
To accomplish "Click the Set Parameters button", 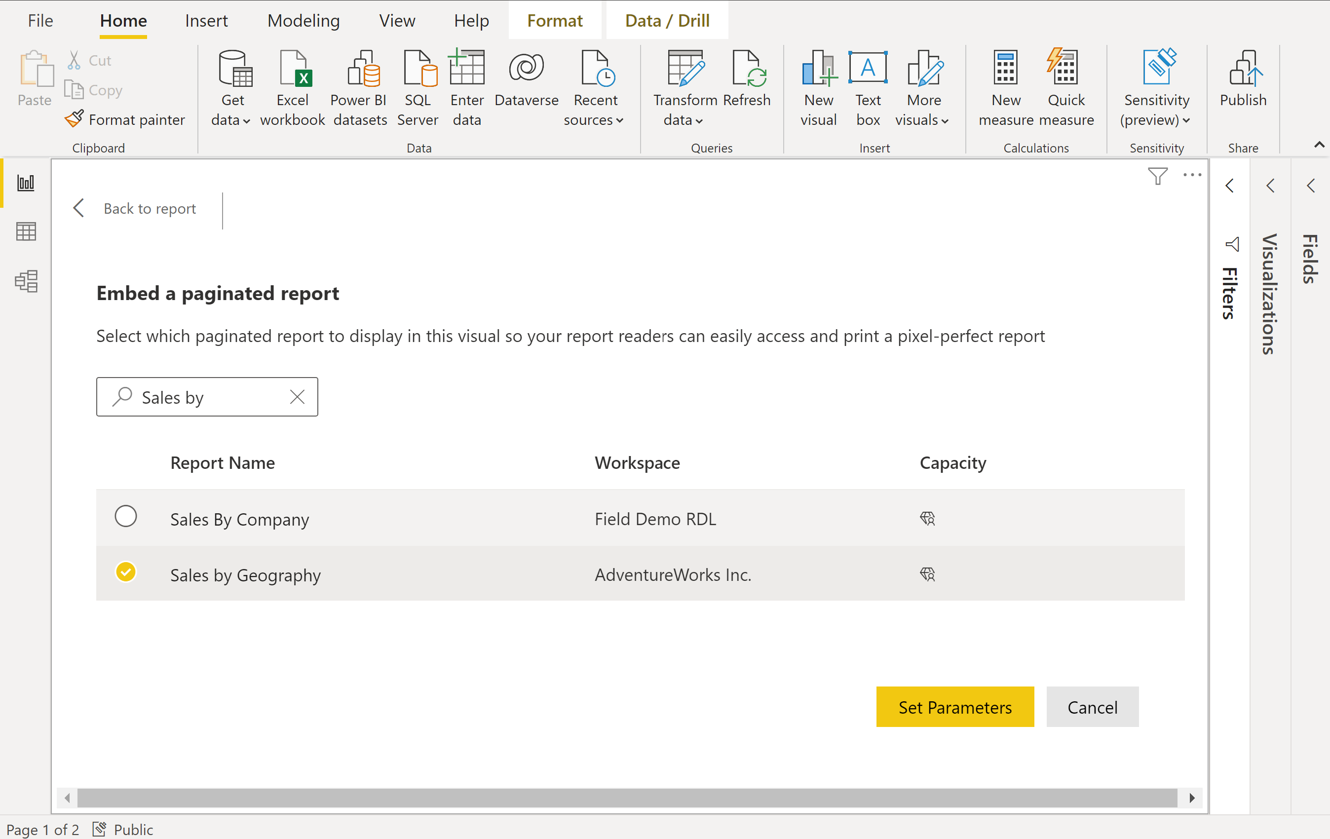I will 955,707.
